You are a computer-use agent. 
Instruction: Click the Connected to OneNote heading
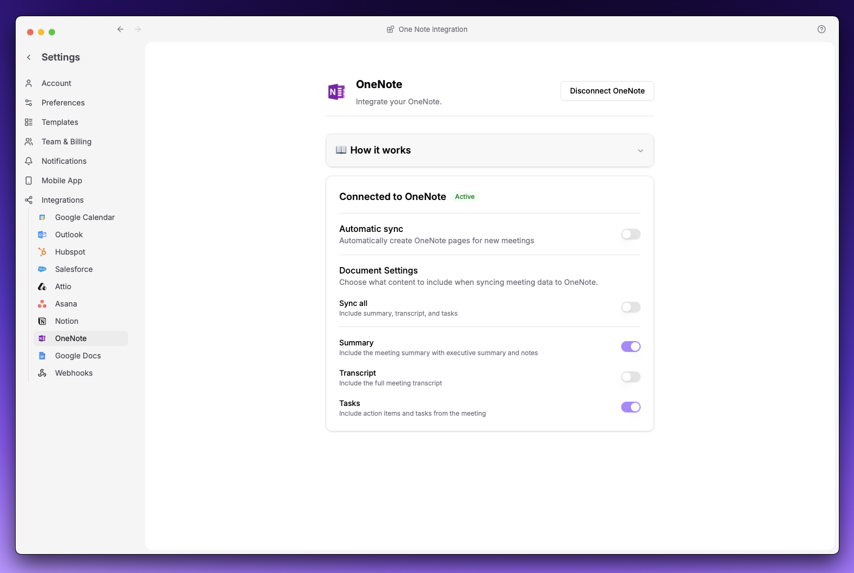click(x=393, y=197)
